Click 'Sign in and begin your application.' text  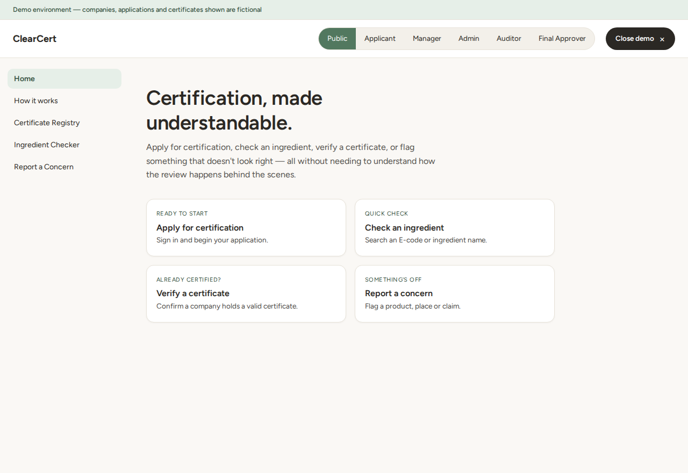(x=212, y=240)
